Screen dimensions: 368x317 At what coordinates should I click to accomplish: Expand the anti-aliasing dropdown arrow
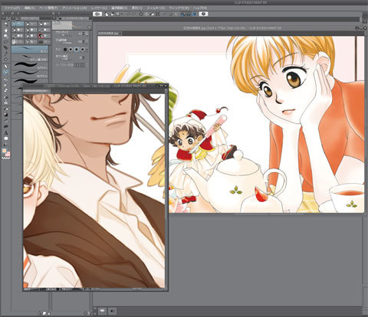[x=87, y=49]
